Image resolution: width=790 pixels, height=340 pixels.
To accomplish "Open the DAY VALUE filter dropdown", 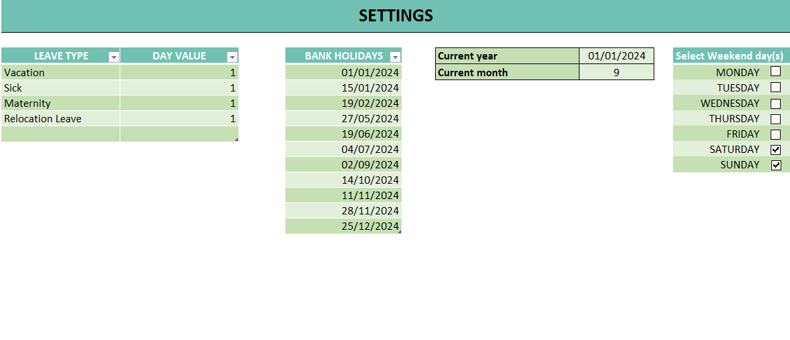I will coord(232,57).
